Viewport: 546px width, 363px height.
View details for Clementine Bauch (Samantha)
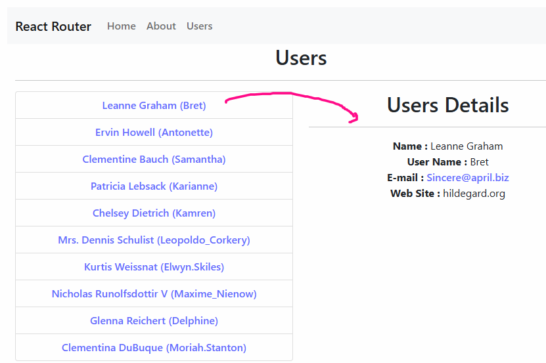(154, 160)
